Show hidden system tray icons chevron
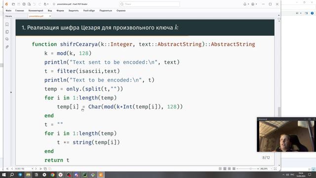This screenshot has width=316, height=178. [283, 175]
